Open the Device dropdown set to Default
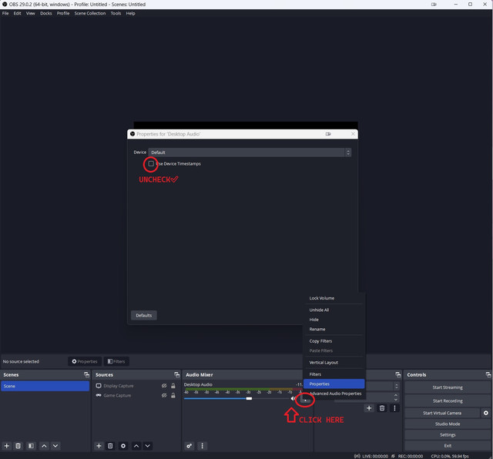Image resolution: width=493 pixels, height=459 pixels. (x=250, y=152)
